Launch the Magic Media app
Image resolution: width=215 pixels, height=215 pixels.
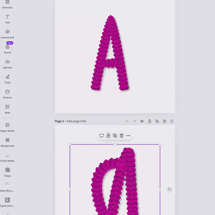(x=7, y=127)
